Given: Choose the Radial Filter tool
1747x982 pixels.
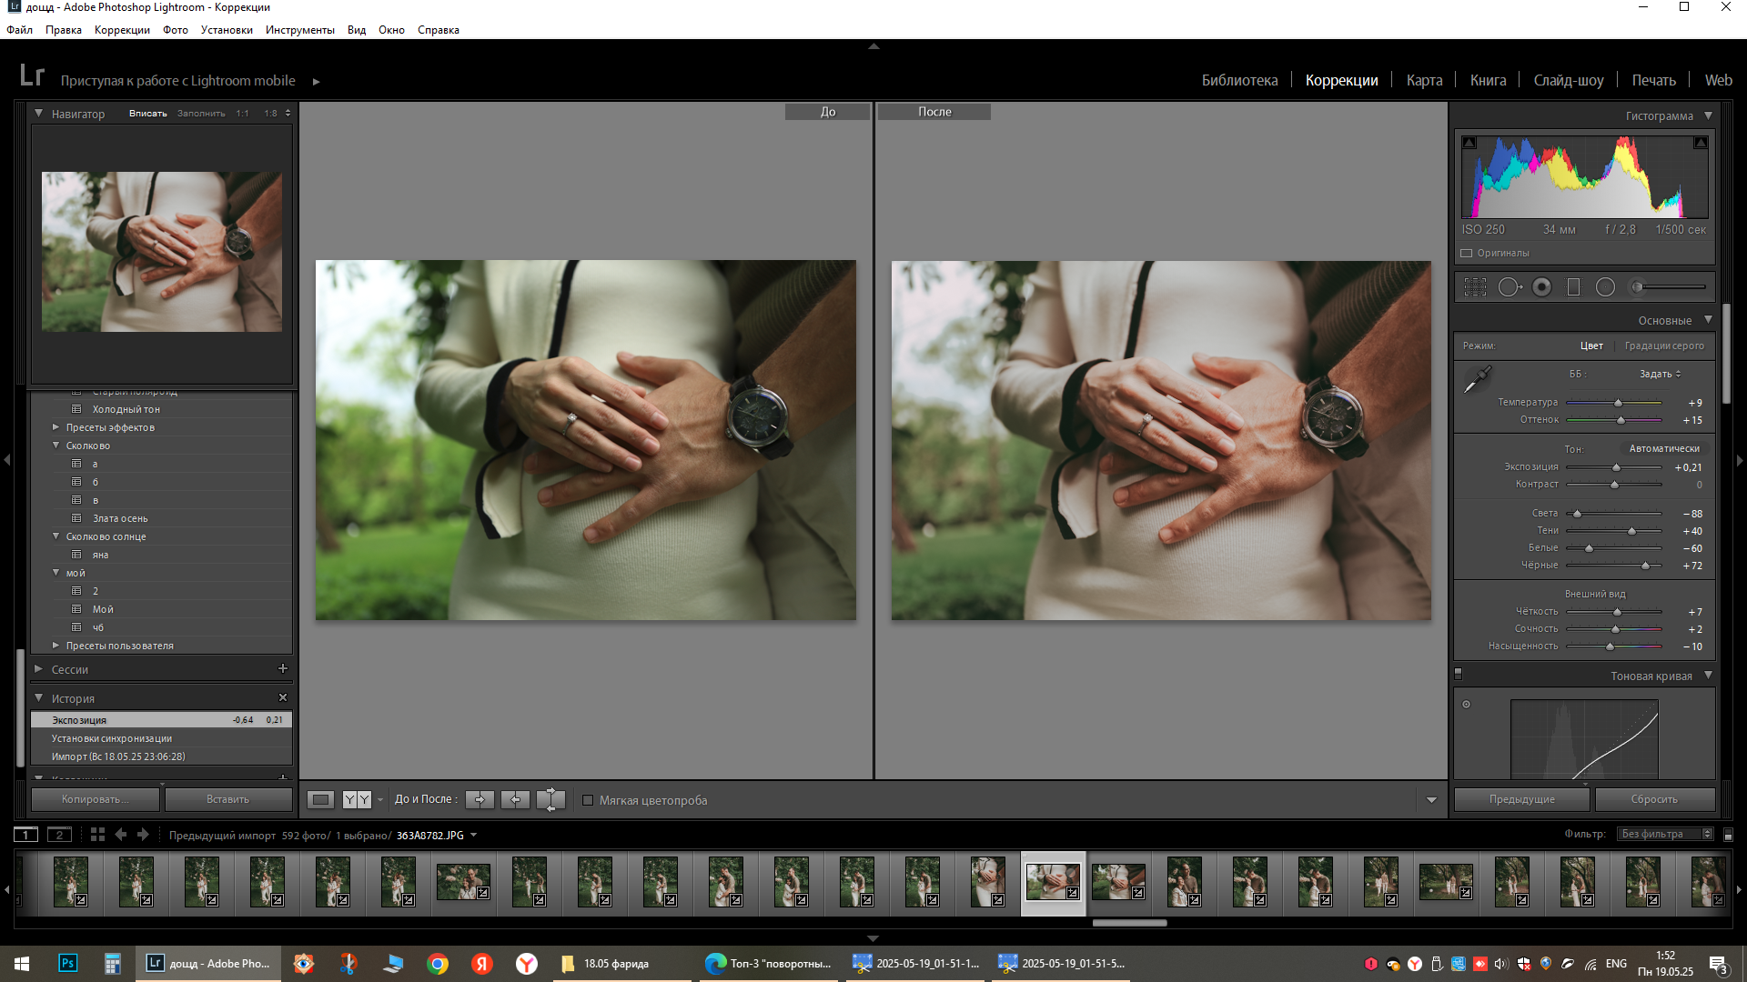Looking at the screenshot, I should [1605, 287].
